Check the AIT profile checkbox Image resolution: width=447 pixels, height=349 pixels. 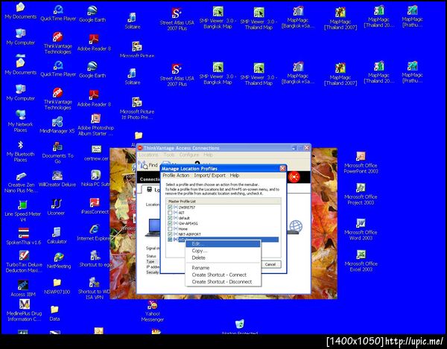(x=170, y=213)
